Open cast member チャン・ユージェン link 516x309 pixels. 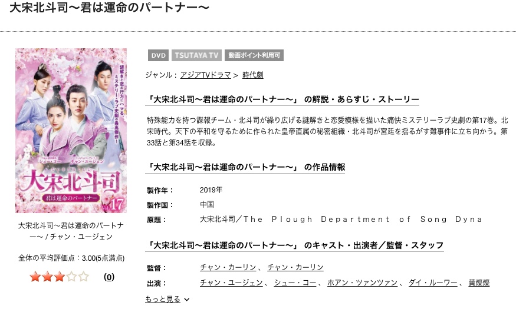pos(231,283)
